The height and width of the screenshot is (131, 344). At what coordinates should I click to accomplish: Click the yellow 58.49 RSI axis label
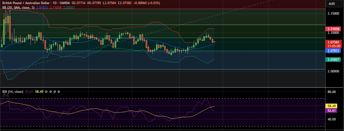click(333, 106)
